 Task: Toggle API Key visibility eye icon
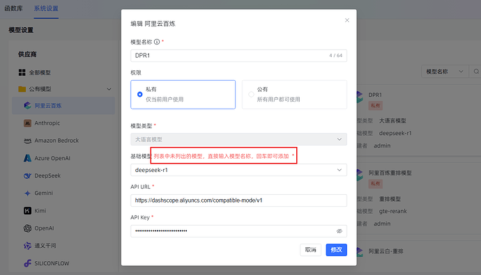pyautogui.click(x=339, y=231)
